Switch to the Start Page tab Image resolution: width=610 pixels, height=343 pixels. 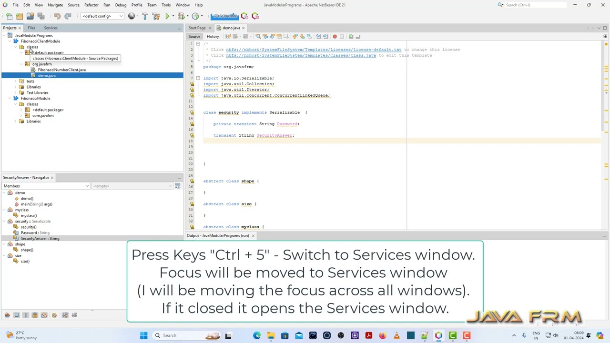click(x=197, y=28)
